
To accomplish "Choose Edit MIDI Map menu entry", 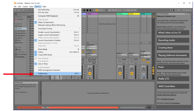I will coord(58,10).
